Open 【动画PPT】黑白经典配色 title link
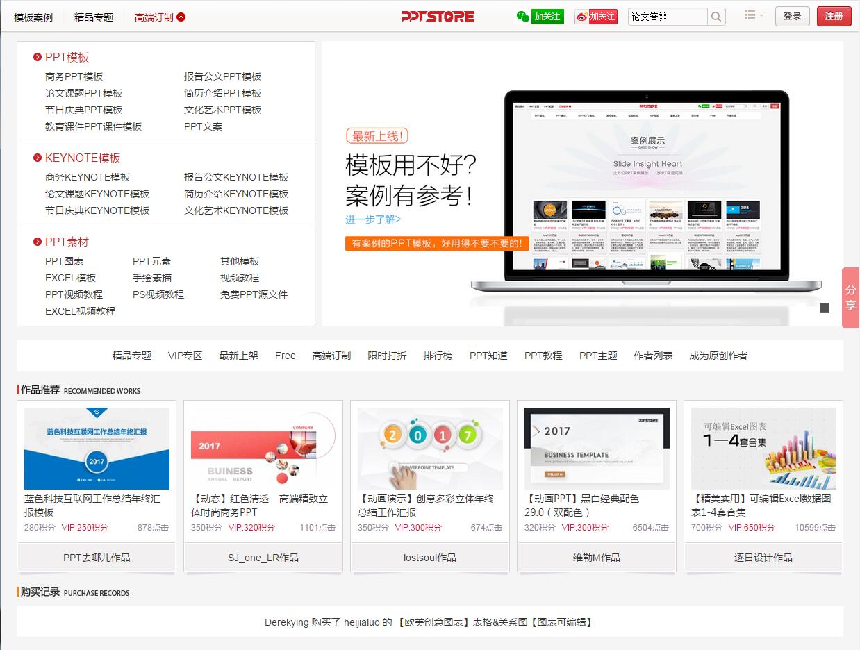The image size is (860, 650). coord(582,506)
